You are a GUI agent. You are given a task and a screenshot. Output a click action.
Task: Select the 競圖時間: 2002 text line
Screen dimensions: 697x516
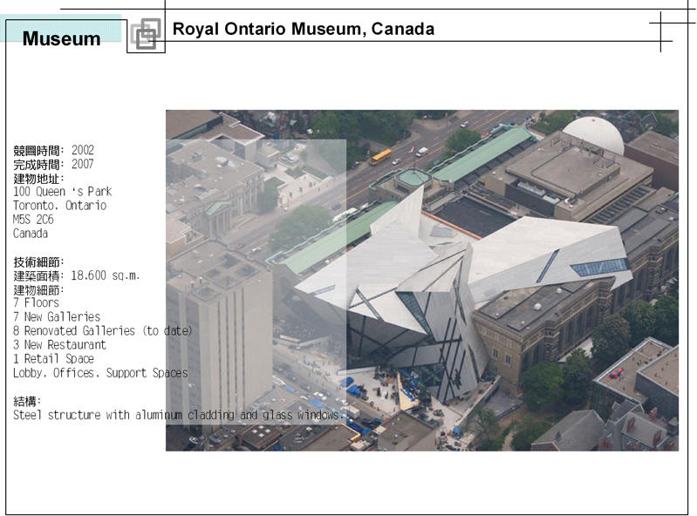[53, 150]
